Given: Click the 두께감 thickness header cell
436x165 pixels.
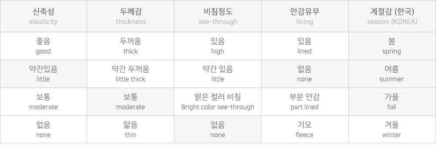Looking at the screenshot, I should tap(131, 16).
